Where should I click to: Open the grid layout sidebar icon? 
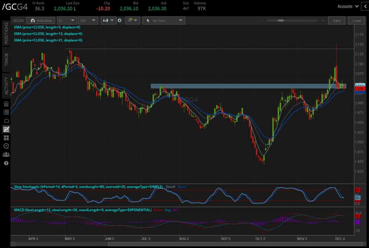(6, 137)
